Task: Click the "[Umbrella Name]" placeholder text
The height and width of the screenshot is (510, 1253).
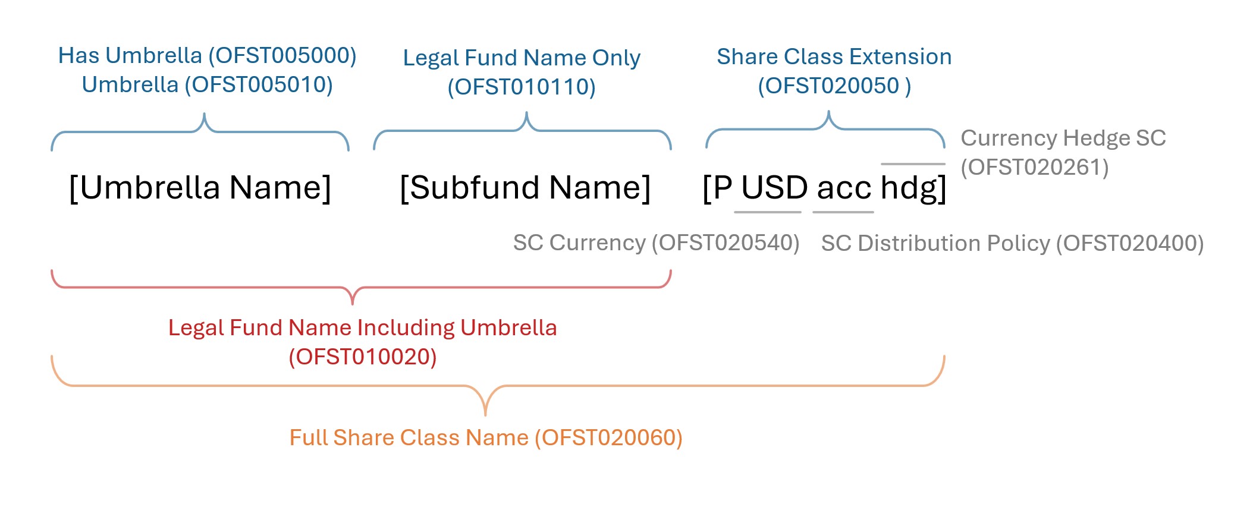Action: click(x=200, y=188)
